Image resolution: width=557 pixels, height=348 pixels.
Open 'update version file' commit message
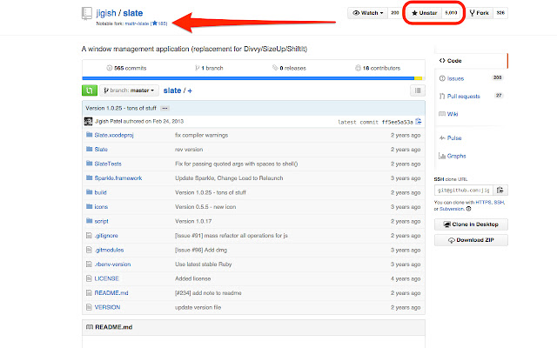coord(198,307)
